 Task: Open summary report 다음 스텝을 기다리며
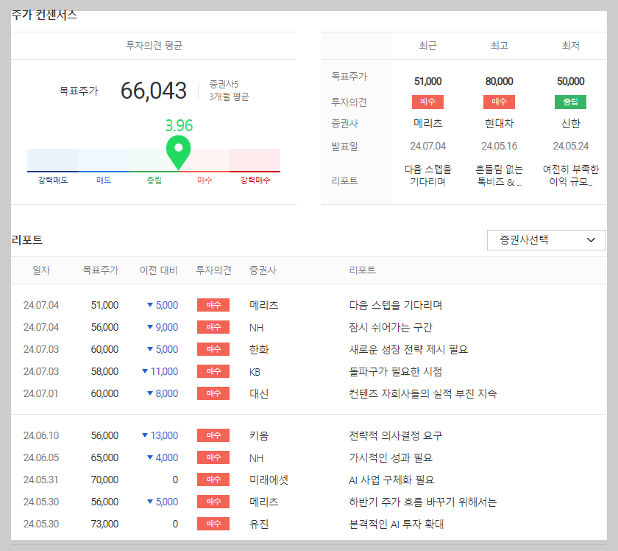[427, 175]
